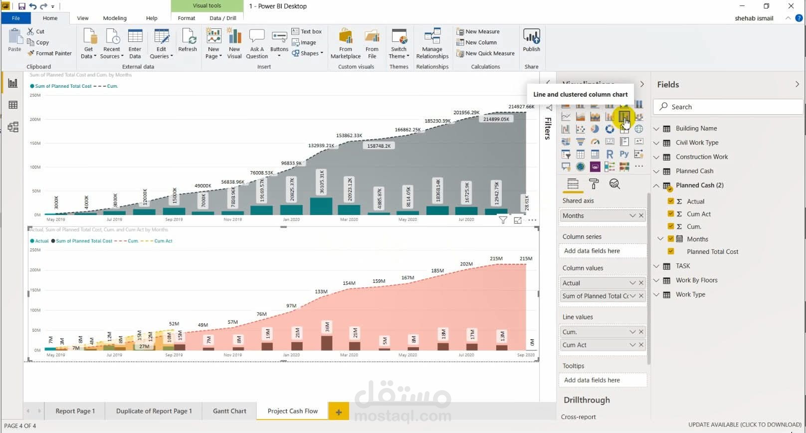
Task: Open the Data view in left sidebar
Action: pyautogui.click(x=13, y=105)
